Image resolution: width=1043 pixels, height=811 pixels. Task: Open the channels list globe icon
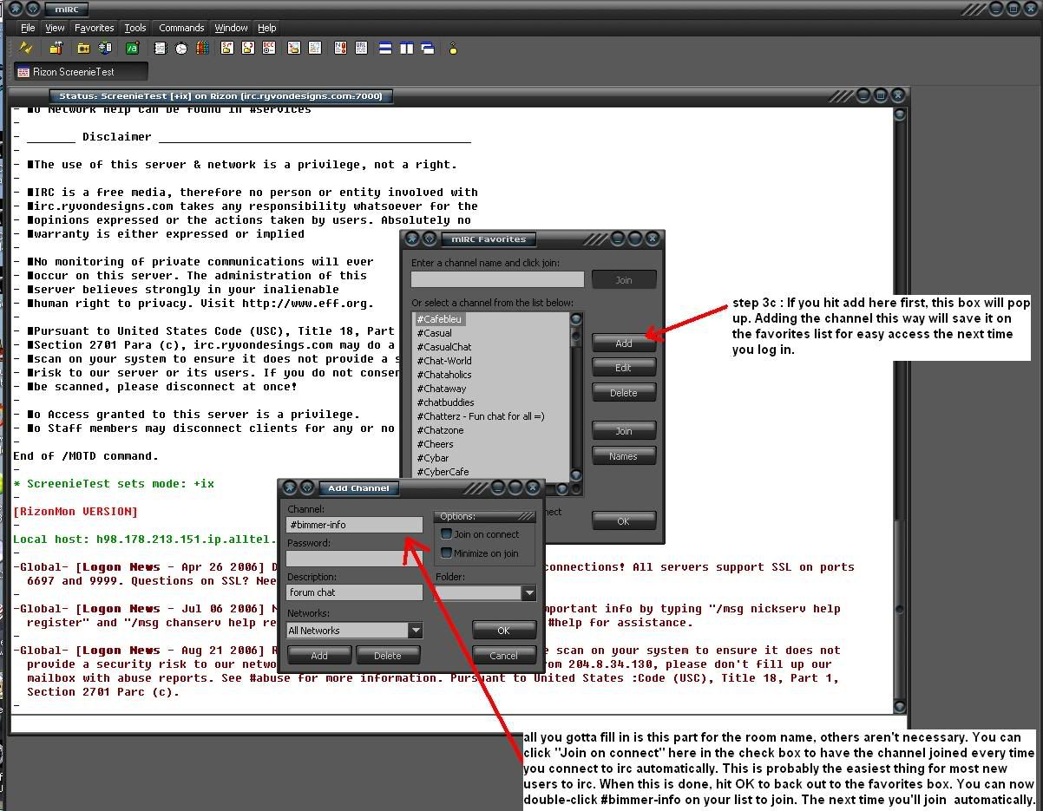[106, 49]
